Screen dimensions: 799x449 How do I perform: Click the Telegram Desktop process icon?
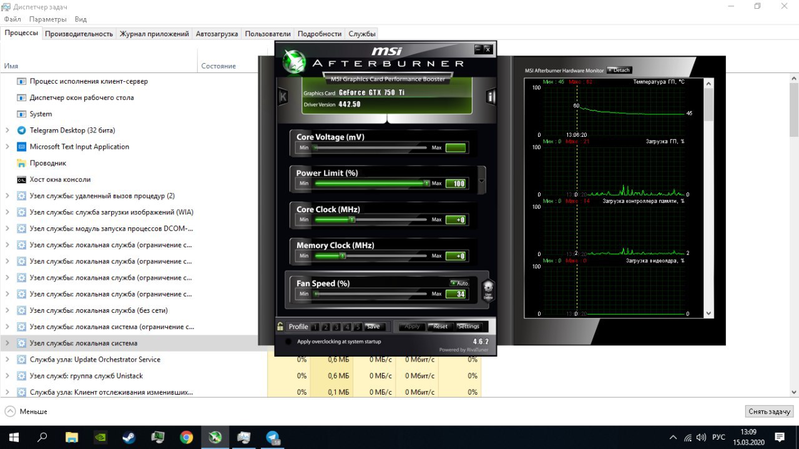point(21,131)
